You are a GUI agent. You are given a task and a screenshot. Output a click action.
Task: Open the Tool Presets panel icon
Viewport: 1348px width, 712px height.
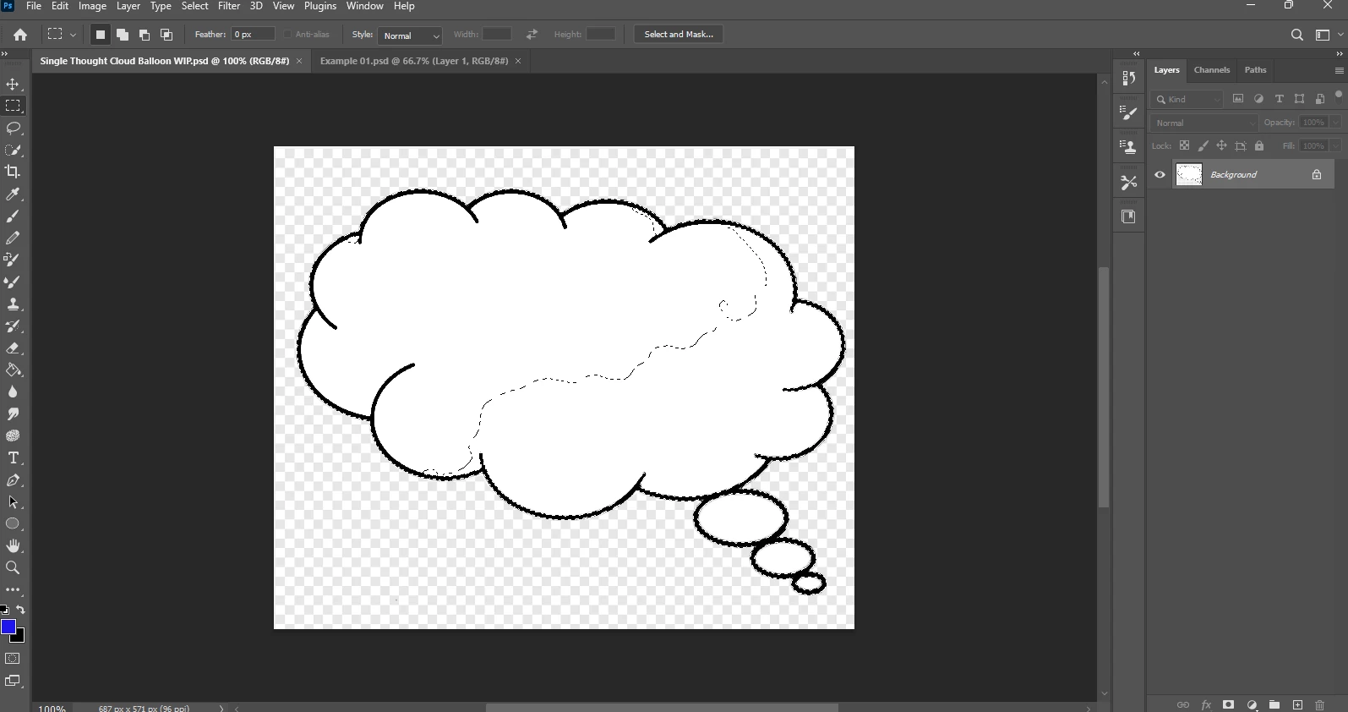pos(1128,182)
